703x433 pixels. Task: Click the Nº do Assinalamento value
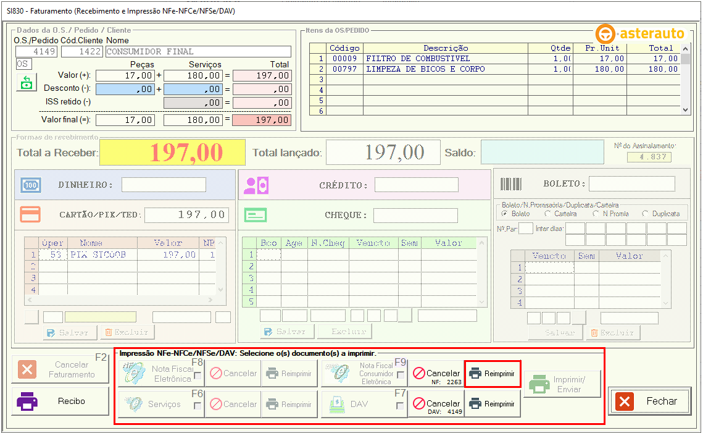[649, 157]
